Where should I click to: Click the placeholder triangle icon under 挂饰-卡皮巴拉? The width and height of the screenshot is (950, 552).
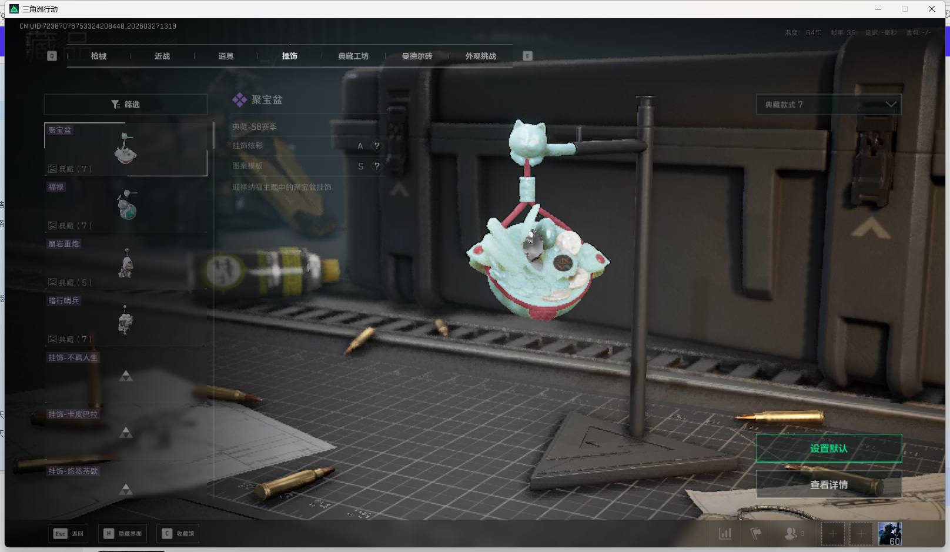point(126,433)
